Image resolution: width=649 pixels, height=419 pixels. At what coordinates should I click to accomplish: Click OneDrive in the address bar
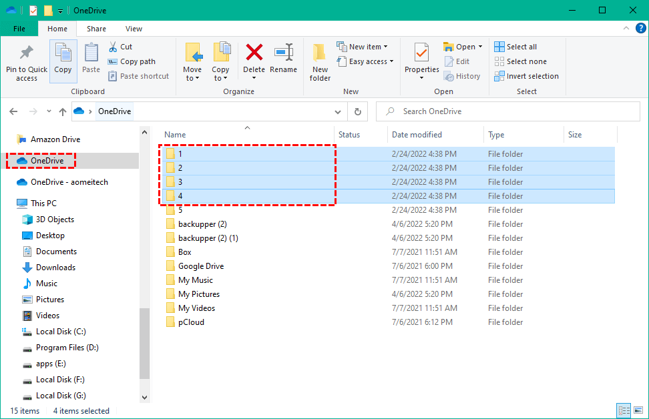(115, 111)
